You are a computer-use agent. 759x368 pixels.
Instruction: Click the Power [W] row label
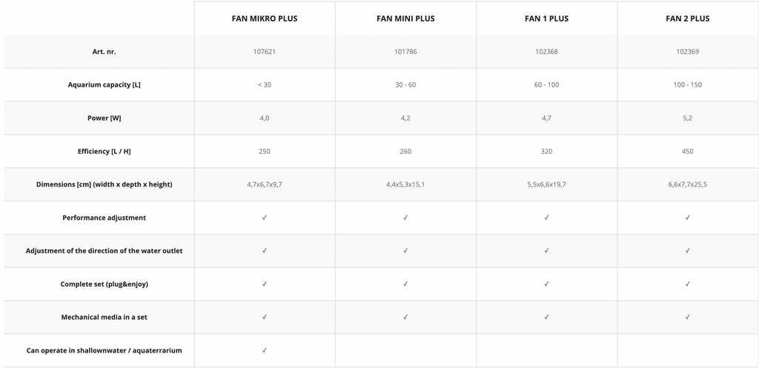point(105,118)
